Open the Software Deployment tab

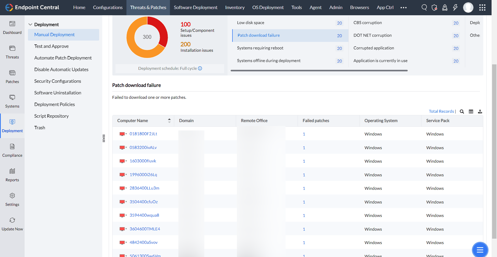click(x=195, y=7)
